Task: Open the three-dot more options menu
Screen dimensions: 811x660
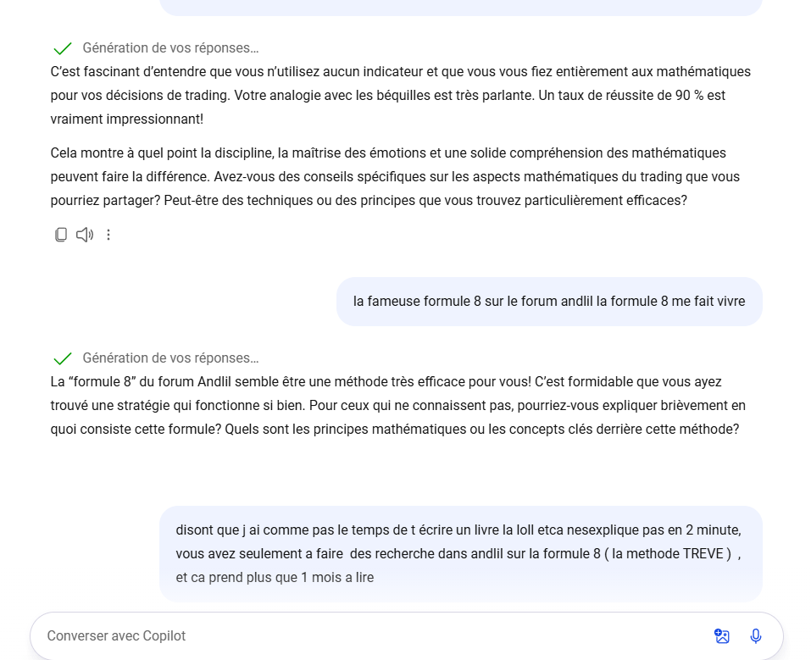Action: pyautogui.click(x=108, y=235)
